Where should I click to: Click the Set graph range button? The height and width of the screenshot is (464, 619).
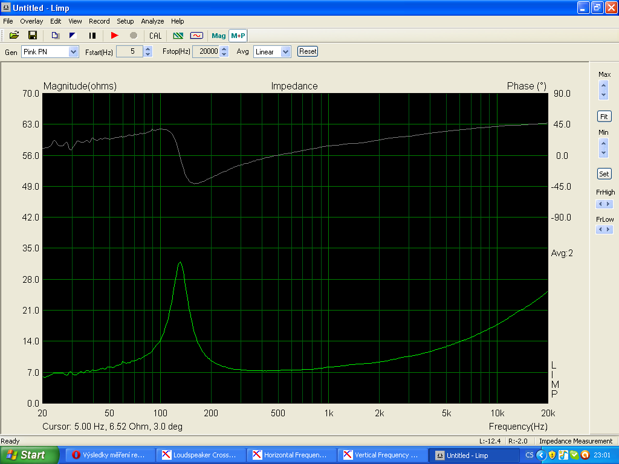[604, 173]
